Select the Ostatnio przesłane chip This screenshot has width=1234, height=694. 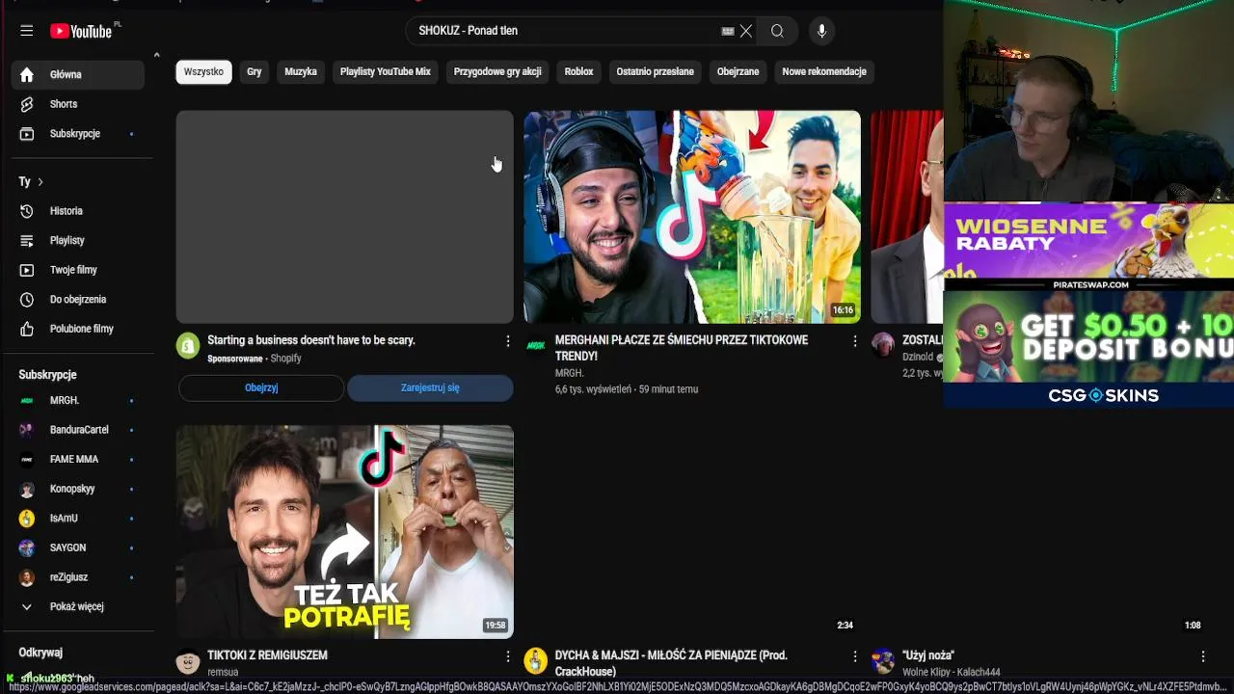coord(655,71)
